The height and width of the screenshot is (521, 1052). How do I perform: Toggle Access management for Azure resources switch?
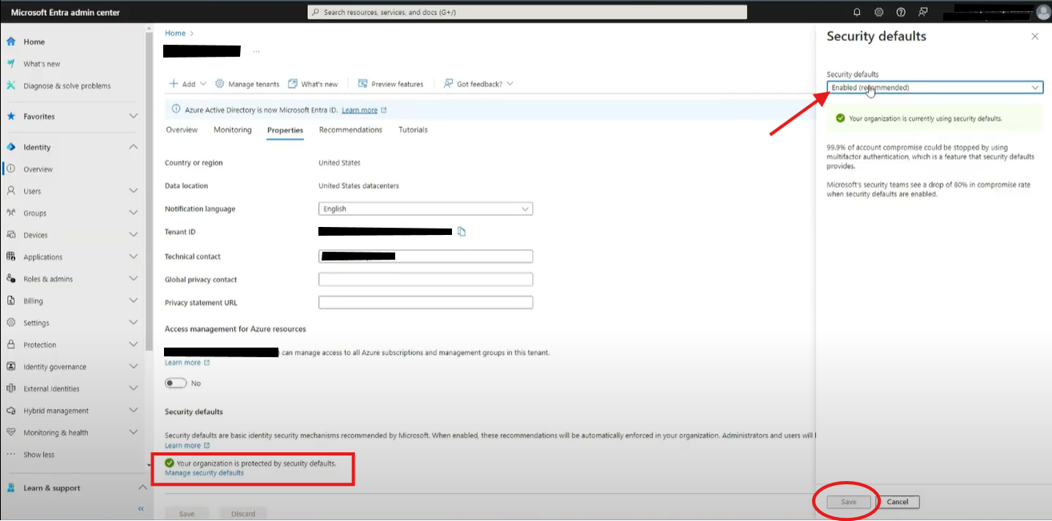click(175, 384)
